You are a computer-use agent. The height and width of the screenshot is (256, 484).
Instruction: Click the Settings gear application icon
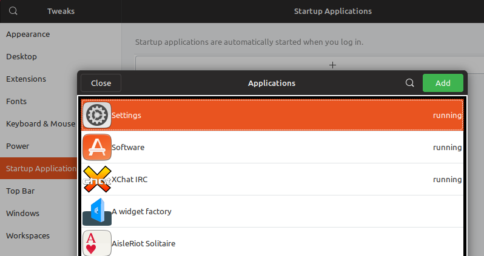point(97,115)
